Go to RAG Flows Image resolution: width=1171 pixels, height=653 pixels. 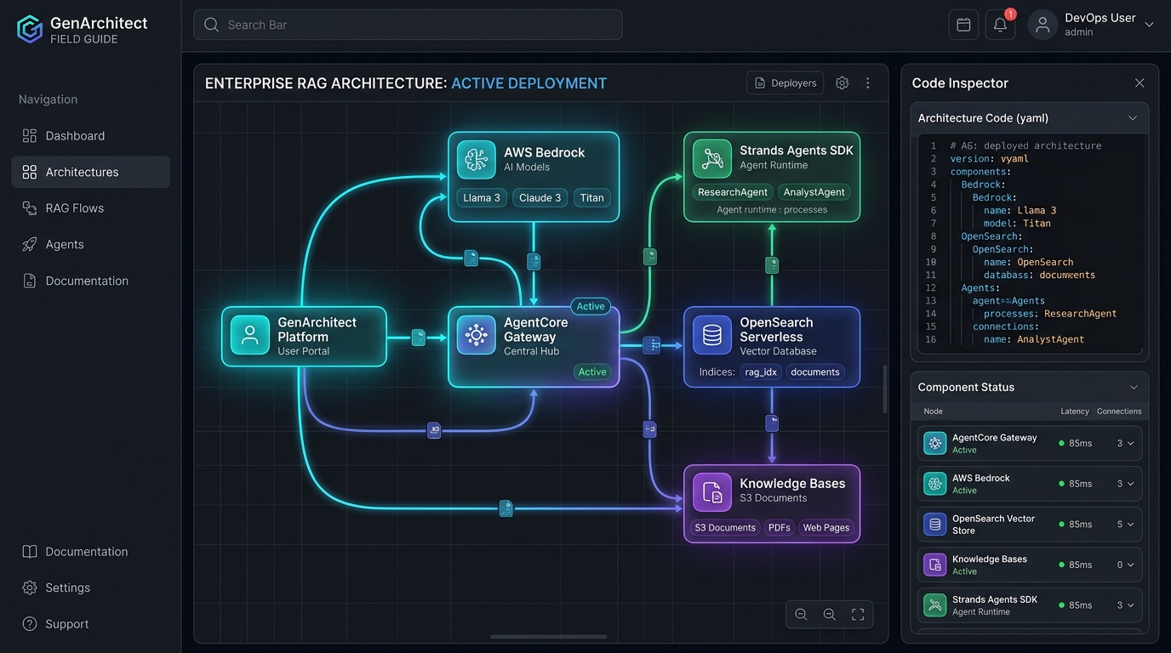91,208
